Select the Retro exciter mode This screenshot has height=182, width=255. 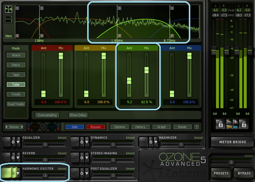(x=16, y=65)
